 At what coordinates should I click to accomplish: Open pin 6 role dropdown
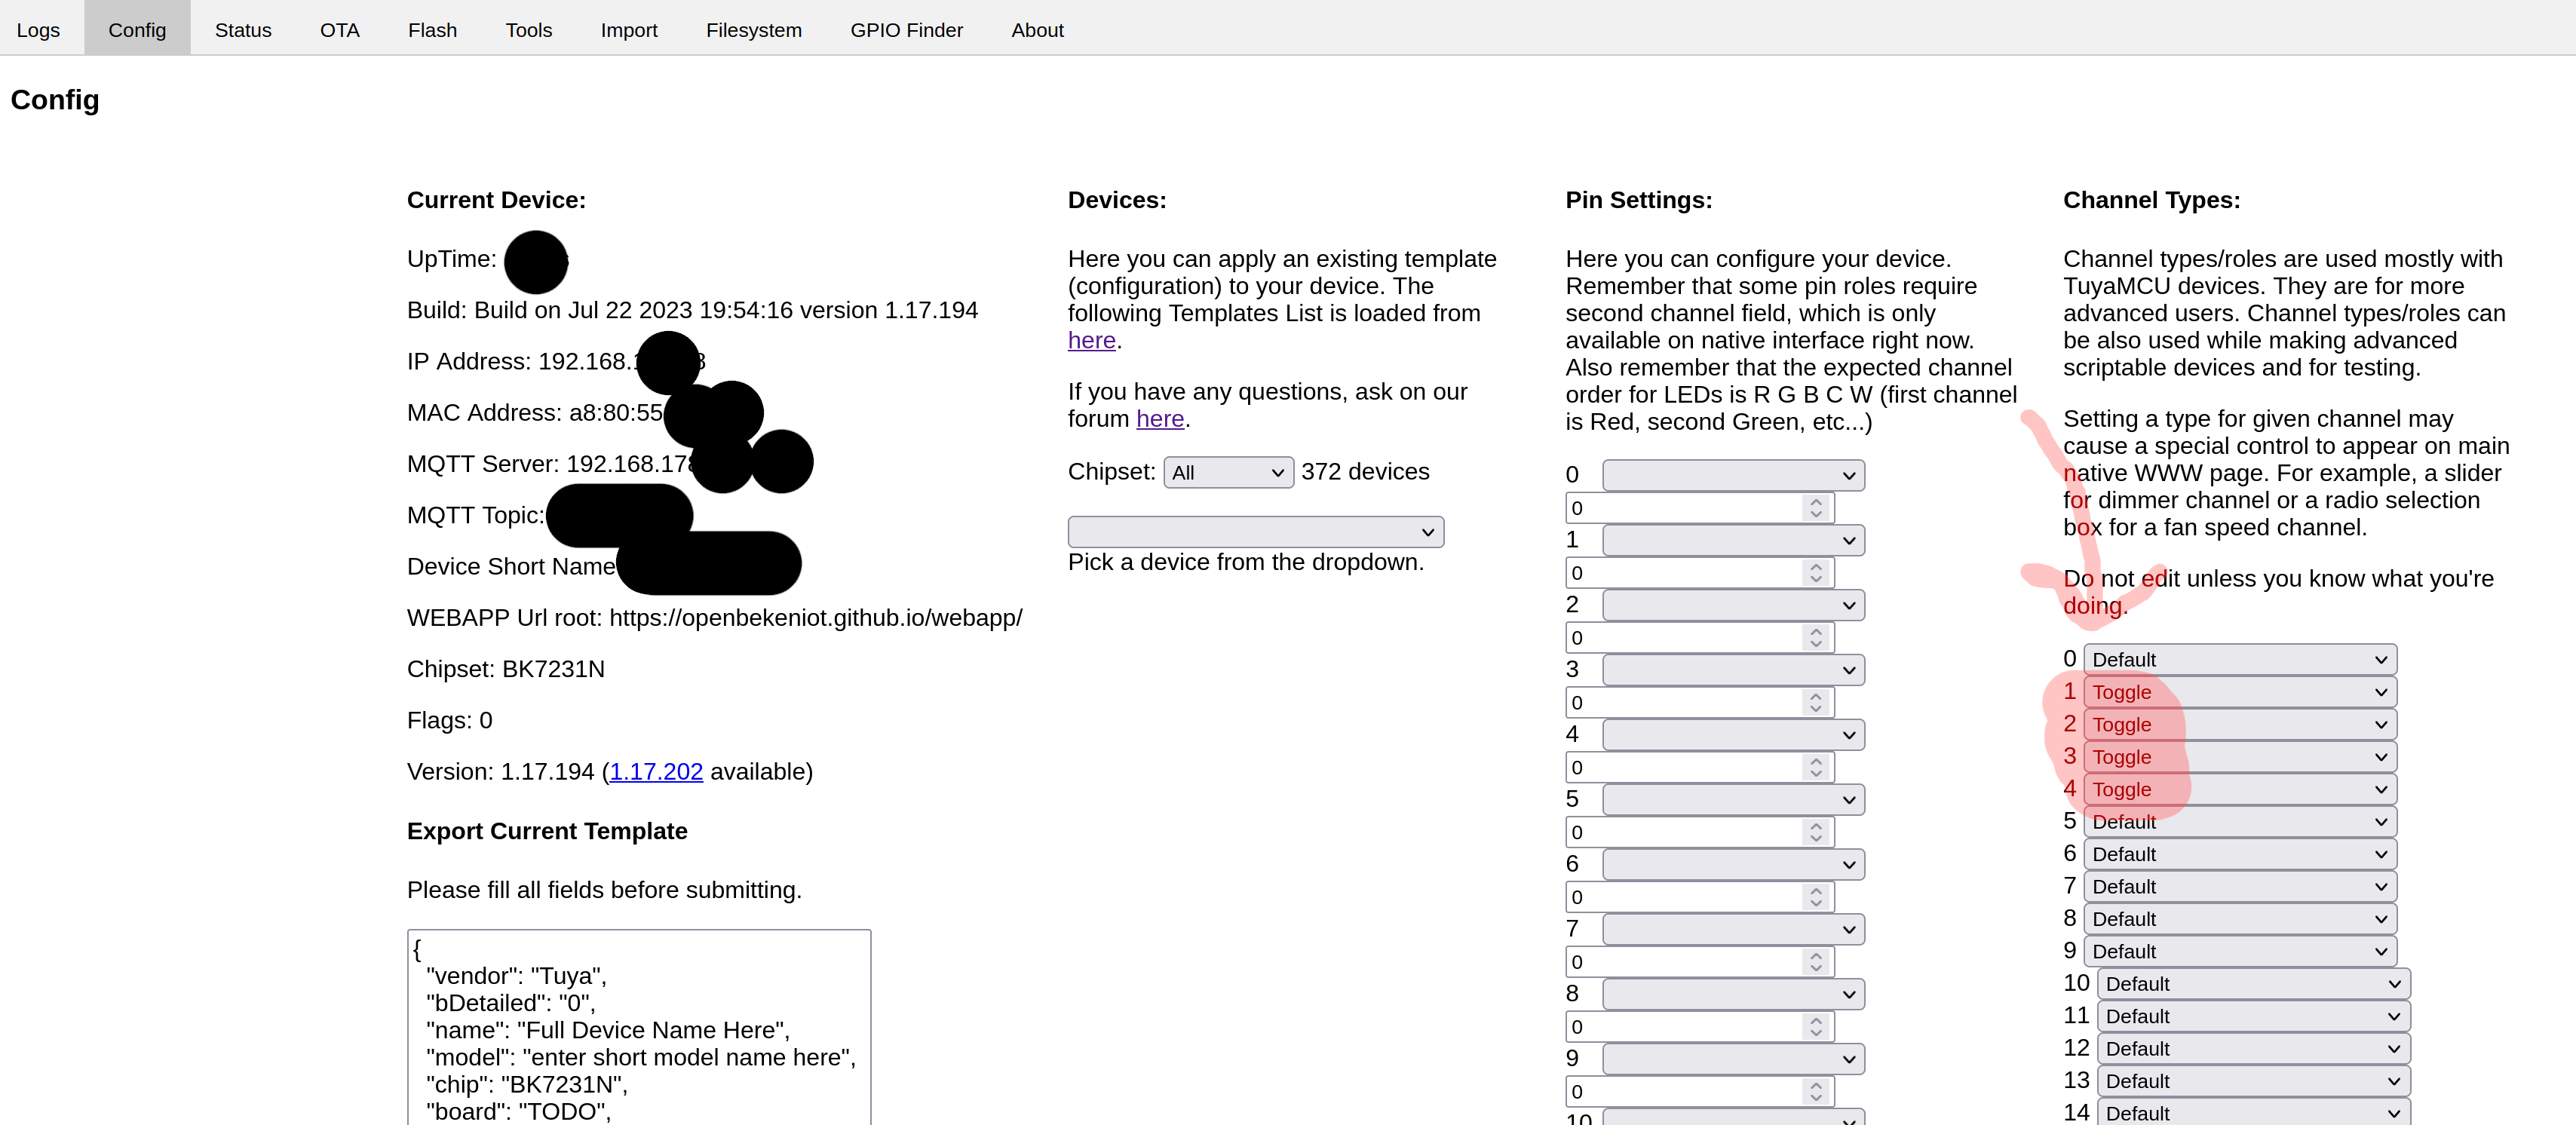tap(1733, 865)
